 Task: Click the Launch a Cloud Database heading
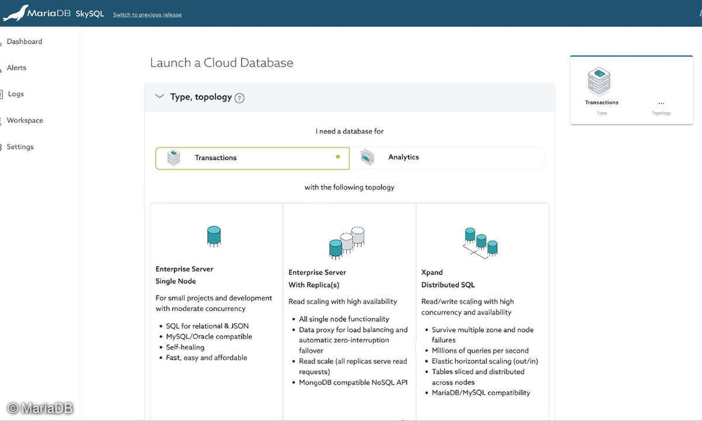point(222,63)
